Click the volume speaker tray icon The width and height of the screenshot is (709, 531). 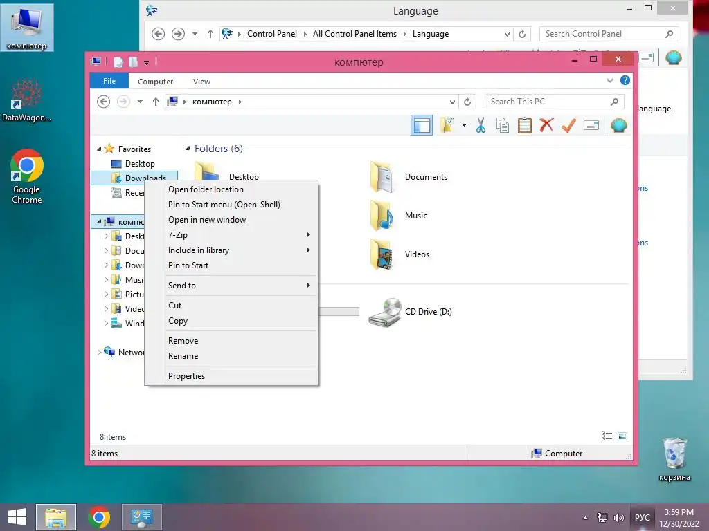pos(618,518)
